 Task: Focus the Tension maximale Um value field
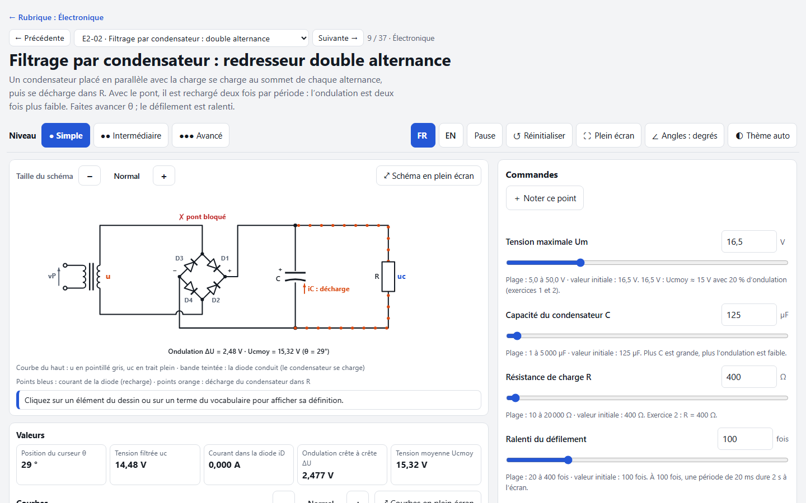[x=749, y=241]
